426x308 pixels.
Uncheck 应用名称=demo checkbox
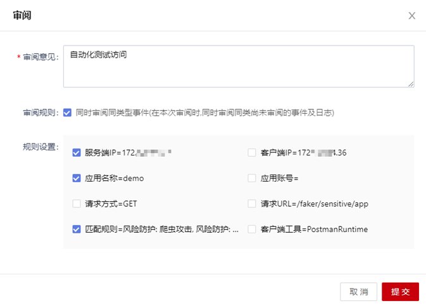click(77, 178)
